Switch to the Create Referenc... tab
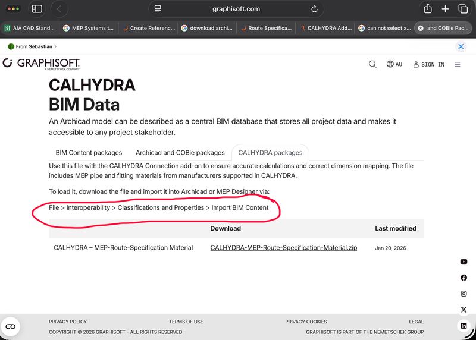This screenshot has height=340, width=476. tap(149, 28)
